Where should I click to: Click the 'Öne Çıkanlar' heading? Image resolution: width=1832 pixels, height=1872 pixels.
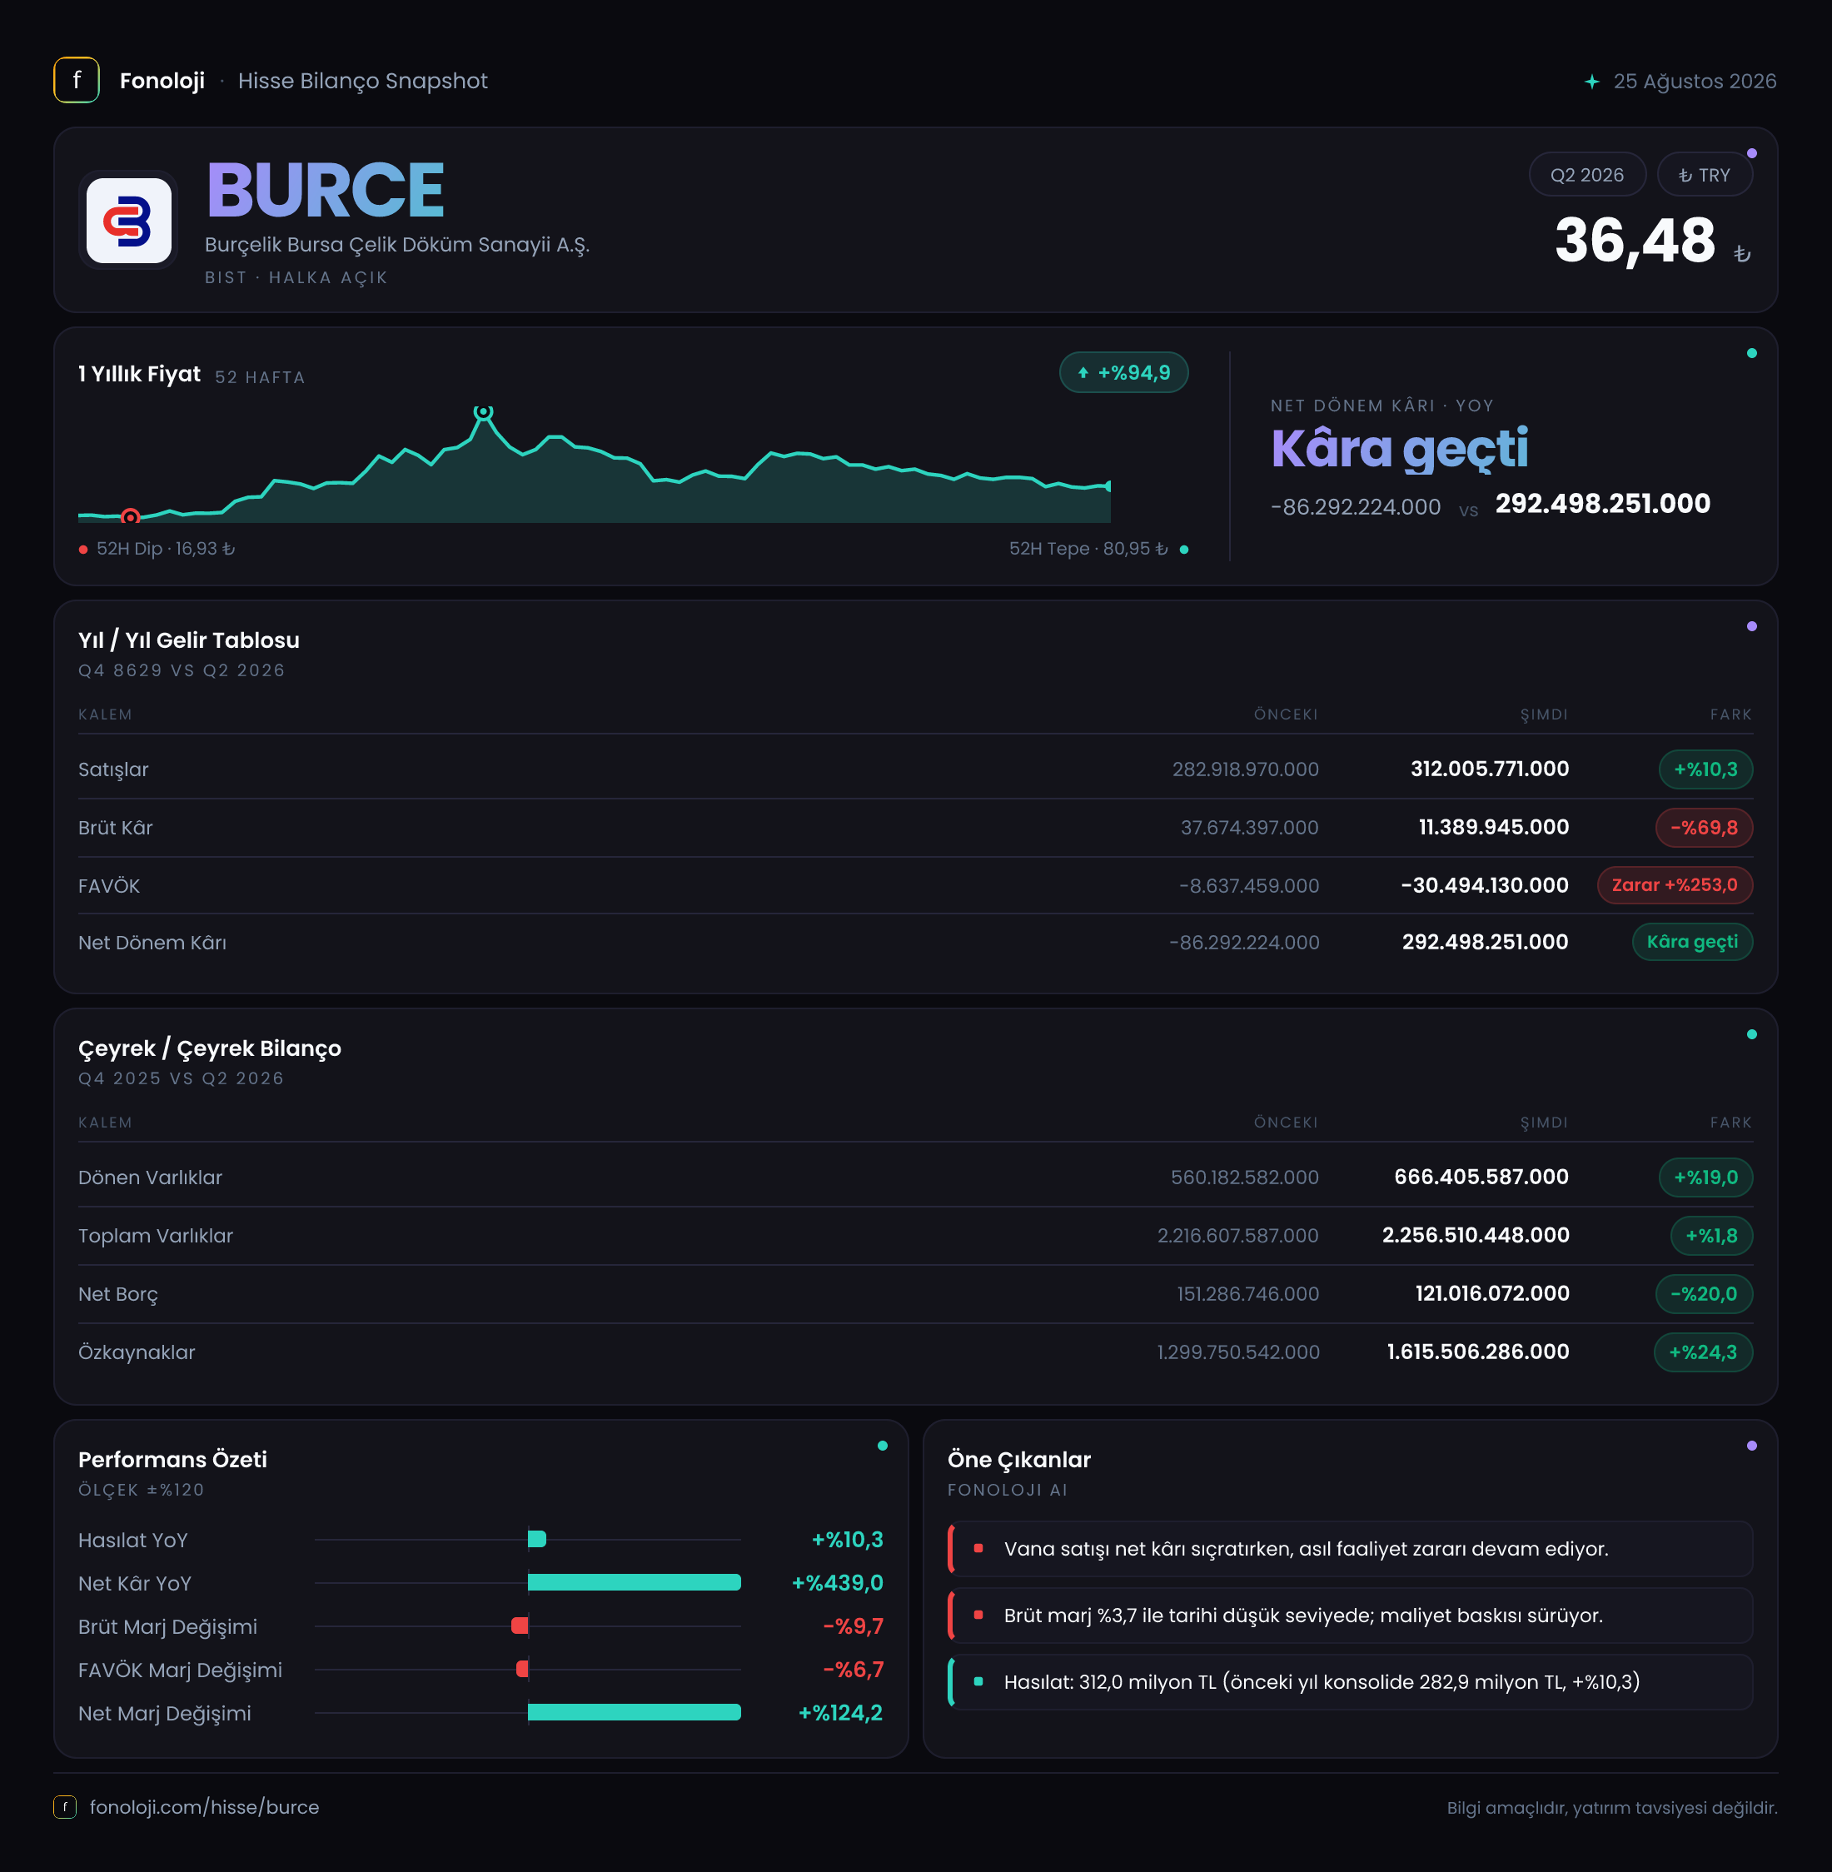[x=1019, y=1459]
